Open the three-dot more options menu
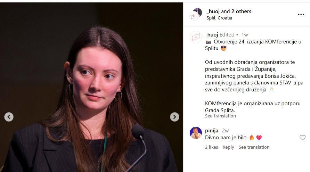The image size is (310, 172). (301, 15)
